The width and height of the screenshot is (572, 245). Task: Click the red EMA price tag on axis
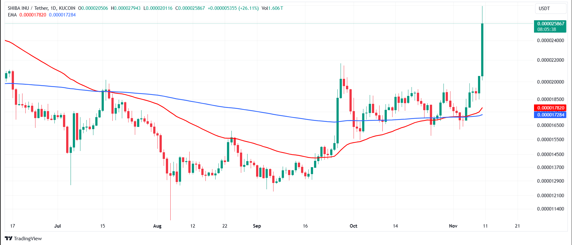tap(550, 108)
